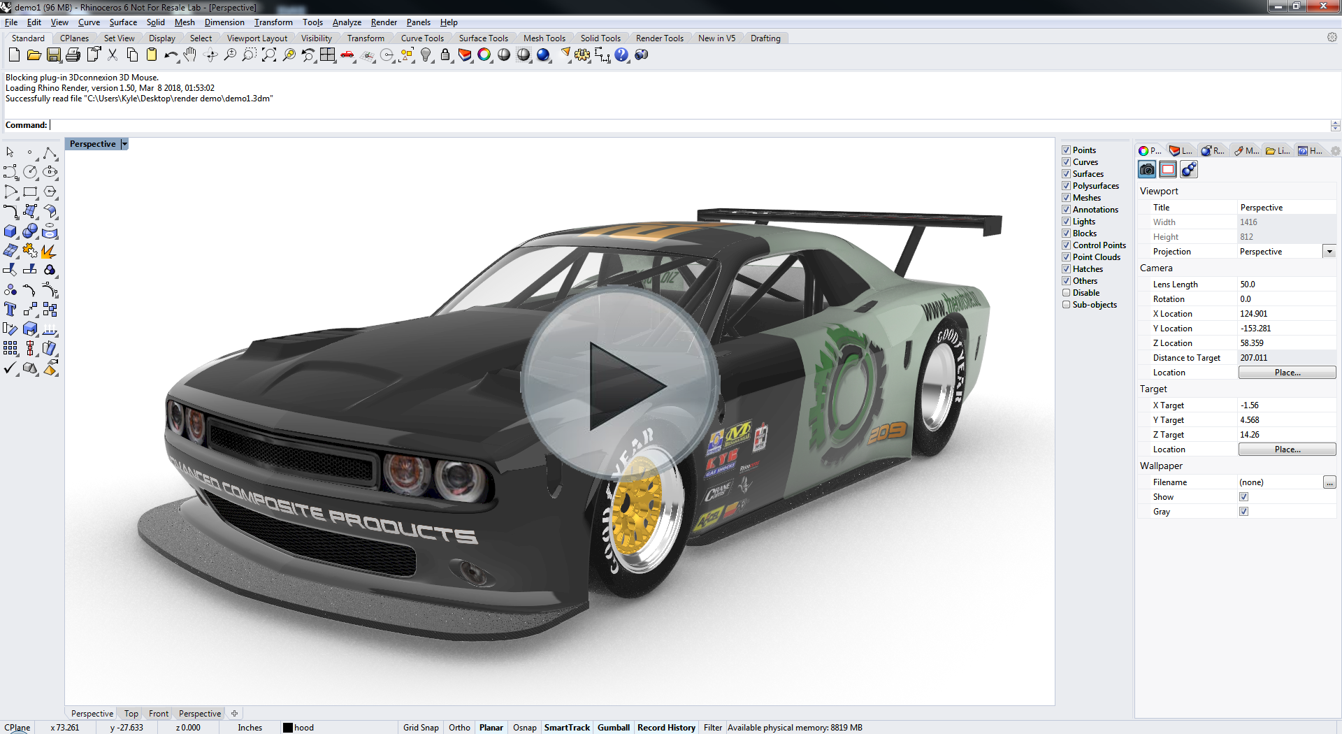Click the red car Set View icon
Viewport: 1342px width, 734px height.
click(347, 55)
